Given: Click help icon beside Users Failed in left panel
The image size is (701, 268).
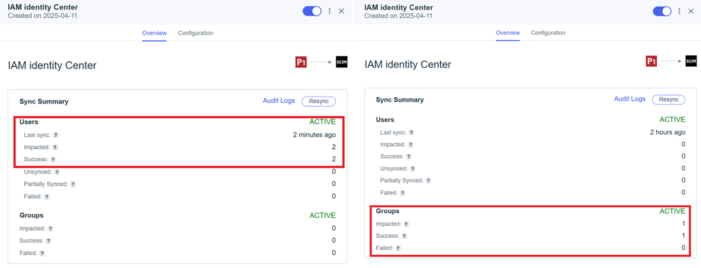Looking at the screenshot, I should [x=47, y=196].
